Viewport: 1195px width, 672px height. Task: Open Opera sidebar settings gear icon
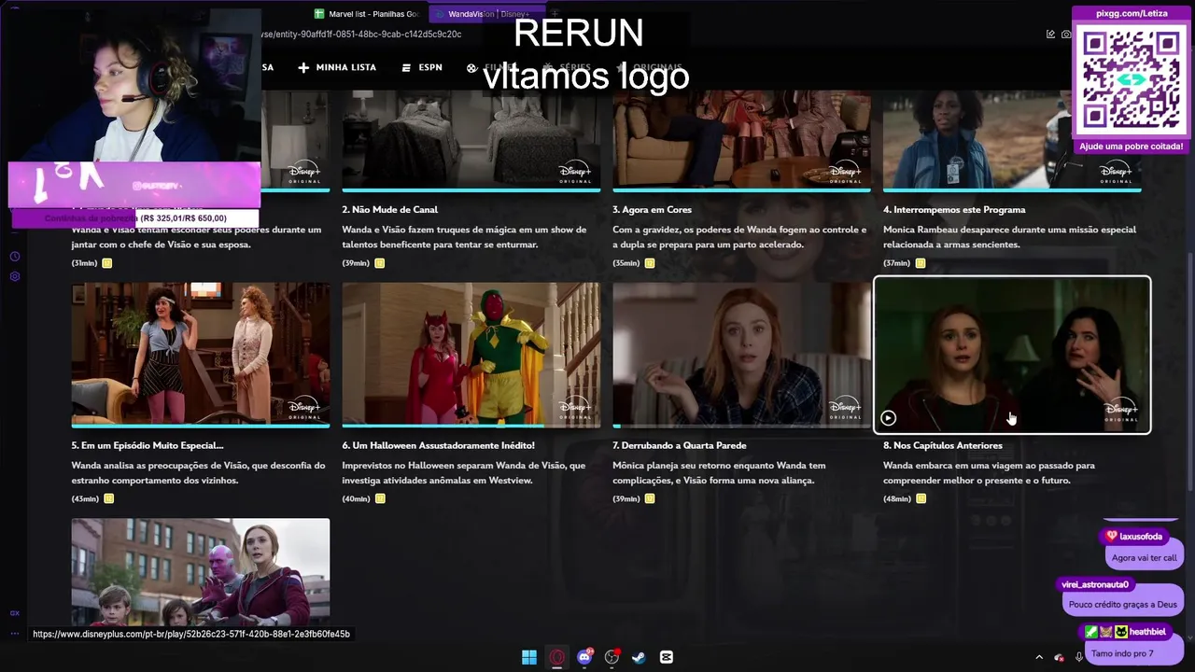[15, 276]
